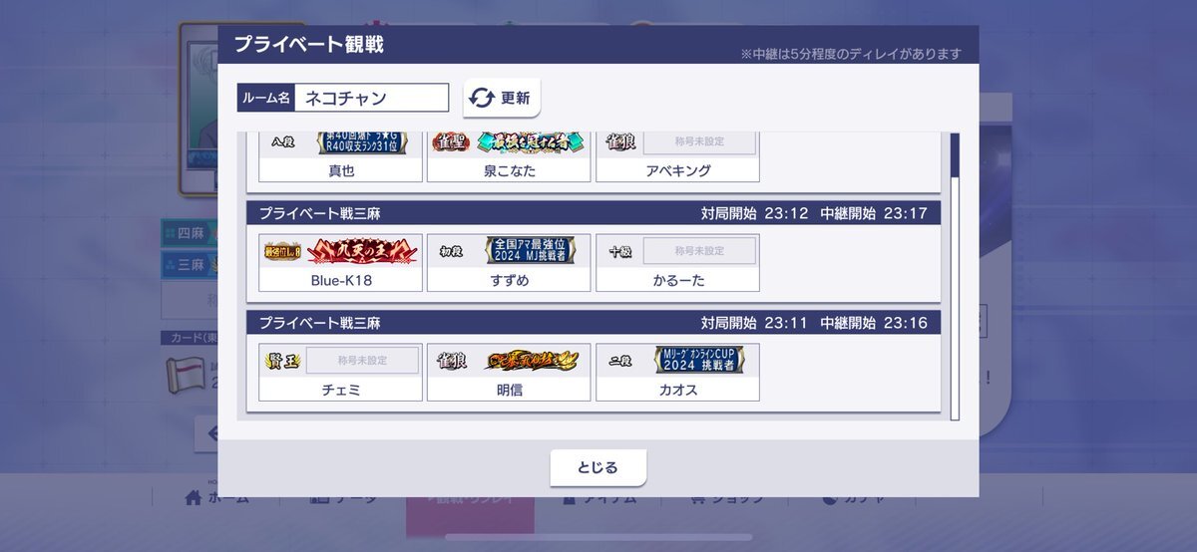Select player 泉こなた card
Viewport: 1197px width, 552px height.
(x=510, y=157)
